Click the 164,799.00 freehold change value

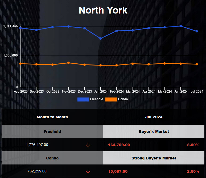[119, 145]
